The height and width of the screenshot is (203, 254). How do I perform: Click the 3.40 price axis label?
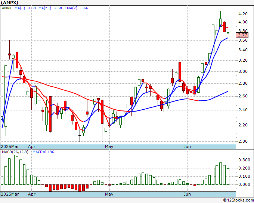(243, 50)
